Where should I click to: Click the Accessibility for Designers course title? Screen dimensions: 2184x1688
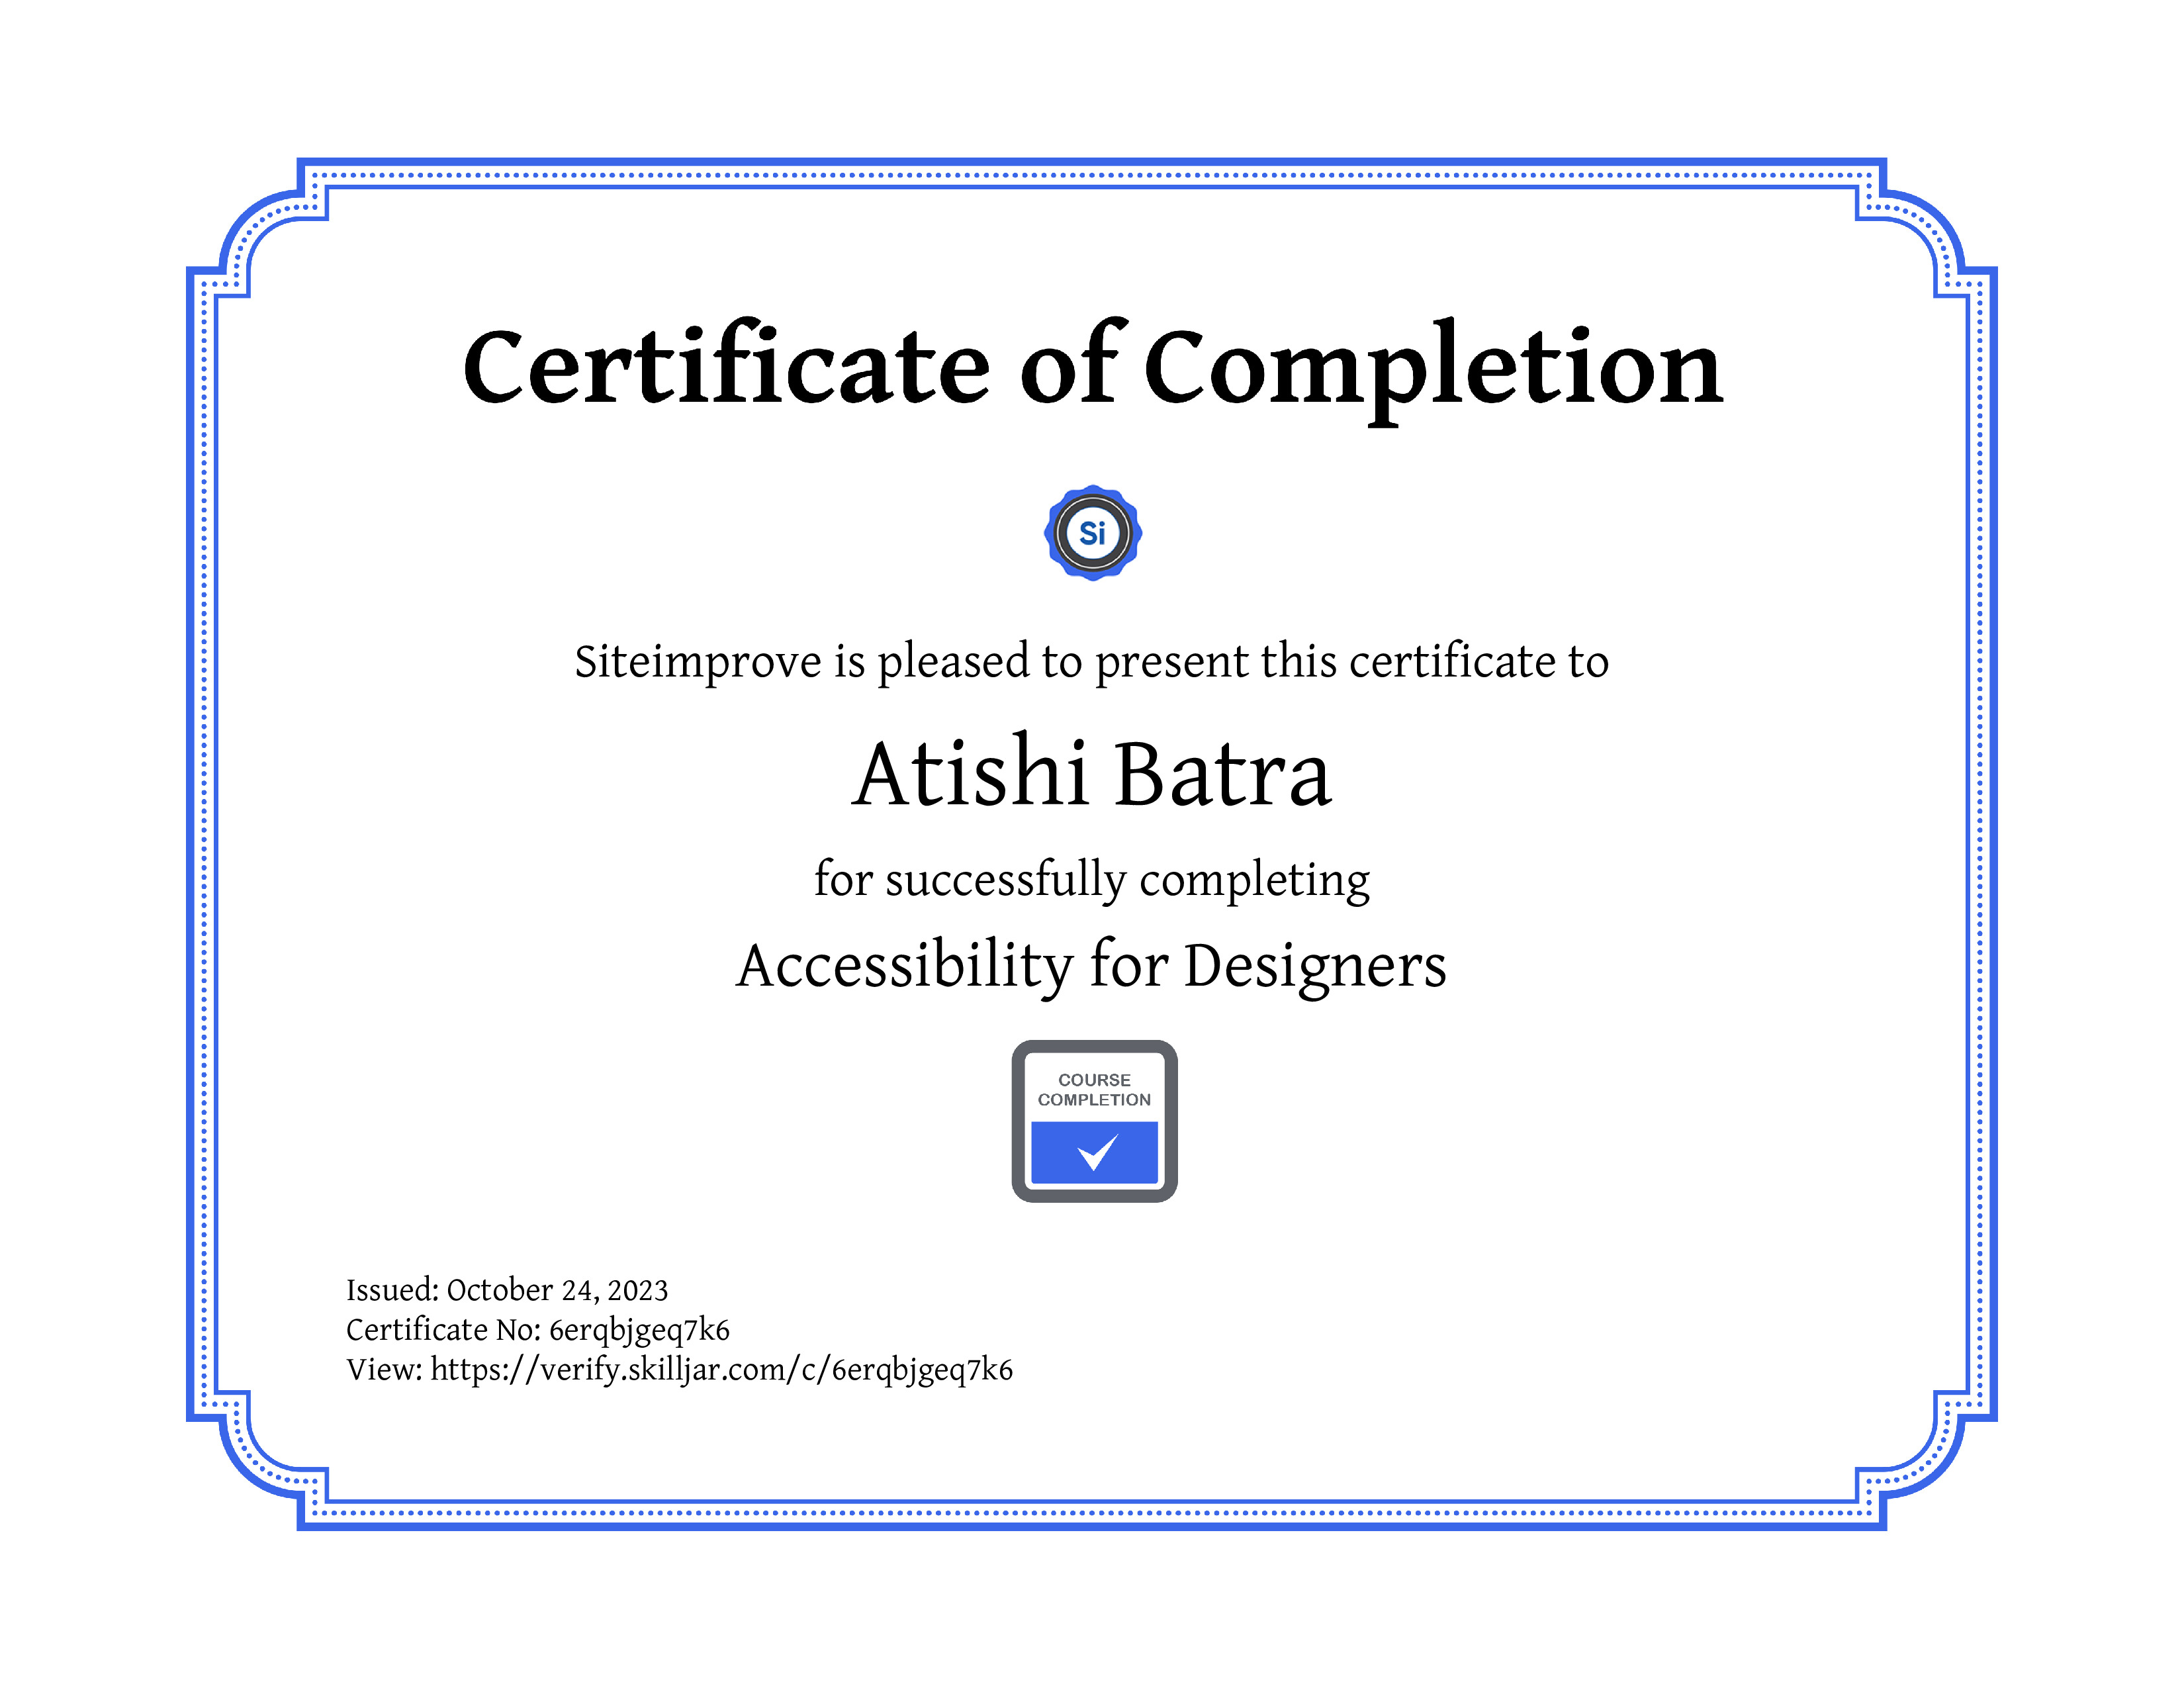point(1091,966)
